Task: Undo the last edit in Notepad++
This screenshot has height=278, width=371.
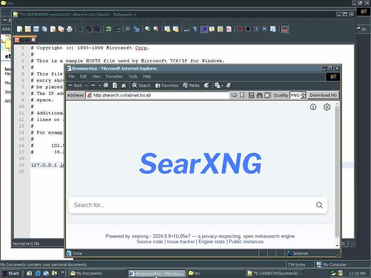Action: (x=109, y=29)
